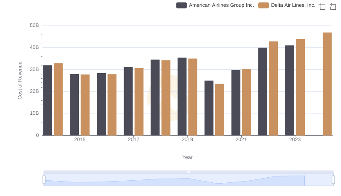This screenshot has height=196, width=341.
Task: Click the Delta bar for 2017
Action: pyautogui.click(x=139, y=102)
